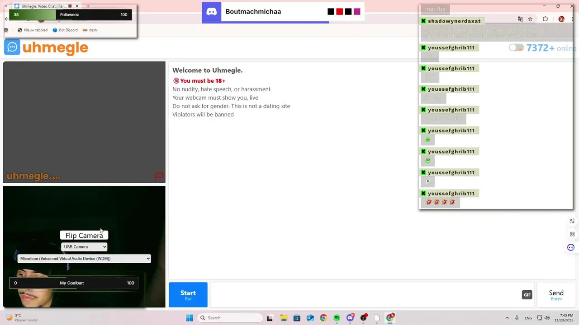
Task: Click the Kick icon next to shadowynerdaxat
Action: [x=423, y=21]
